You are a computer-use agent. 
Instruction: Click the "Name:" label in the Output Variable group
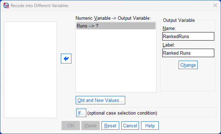coord(169,29)
